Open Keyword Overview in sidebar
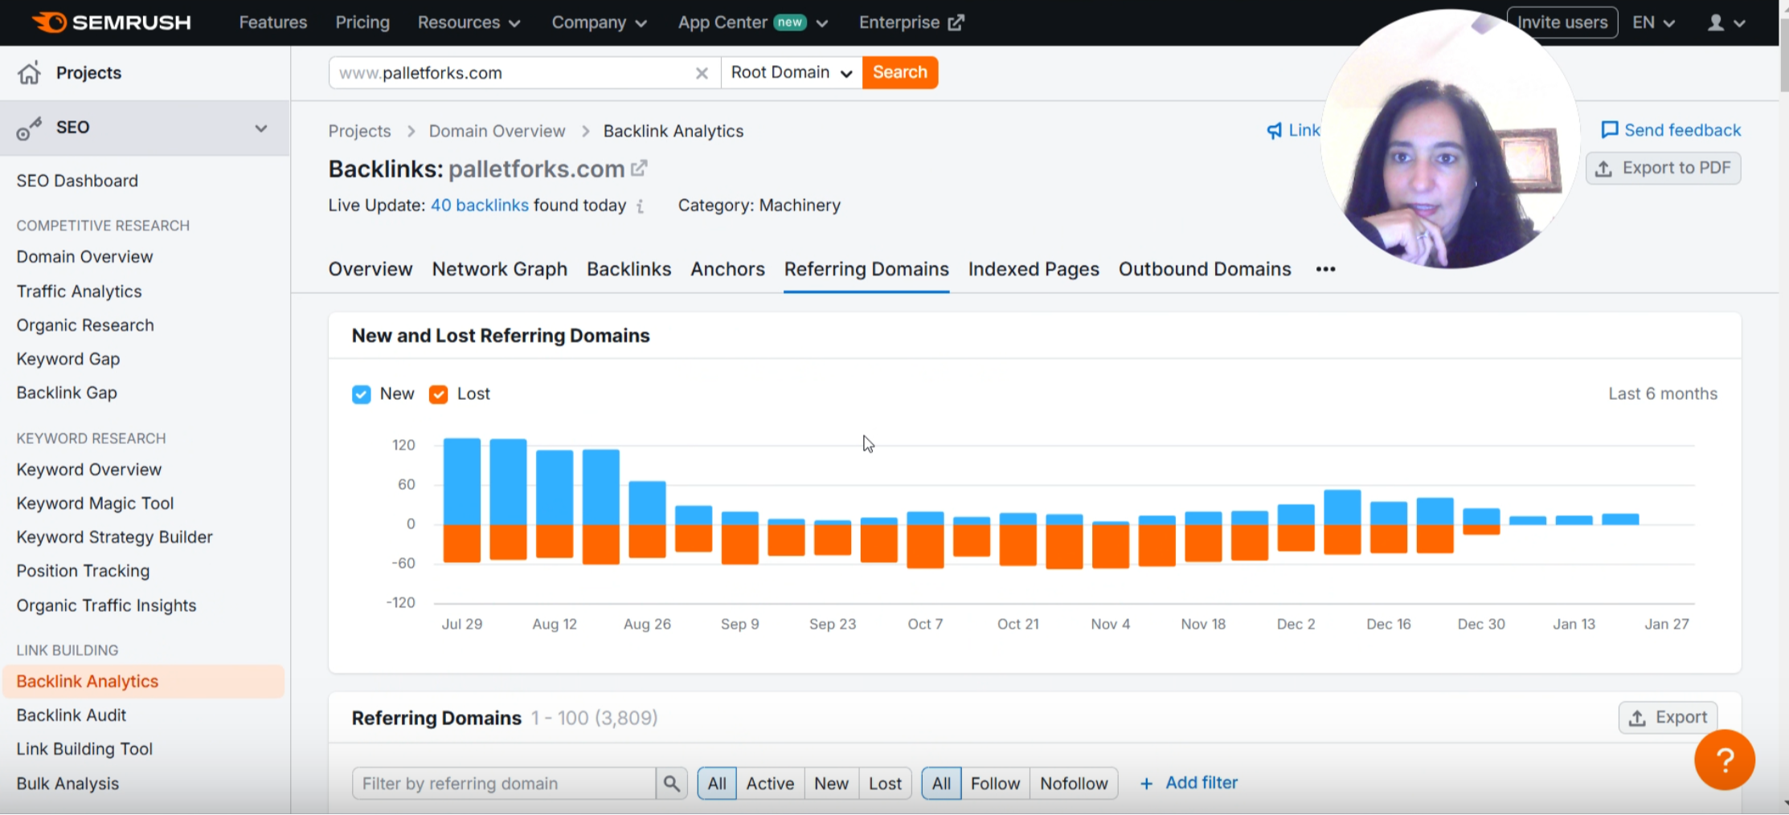The height and width of the screenshot is (815, 1789). click(x=89, y=471)
